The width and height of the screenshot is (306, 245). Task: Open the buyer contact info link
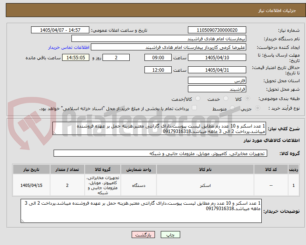click(x=69, y=47)
